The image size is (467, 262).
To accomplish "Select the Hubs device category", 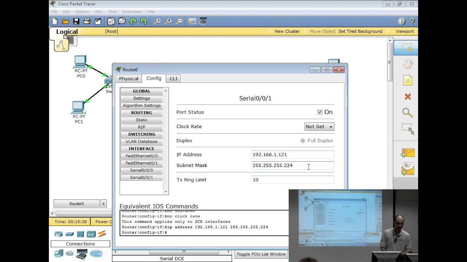I will (x=80, y=234).
